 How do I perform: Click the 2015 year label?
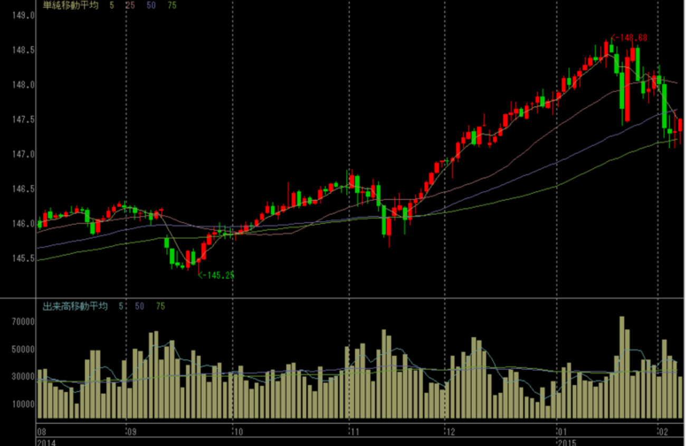pos(567,442)
